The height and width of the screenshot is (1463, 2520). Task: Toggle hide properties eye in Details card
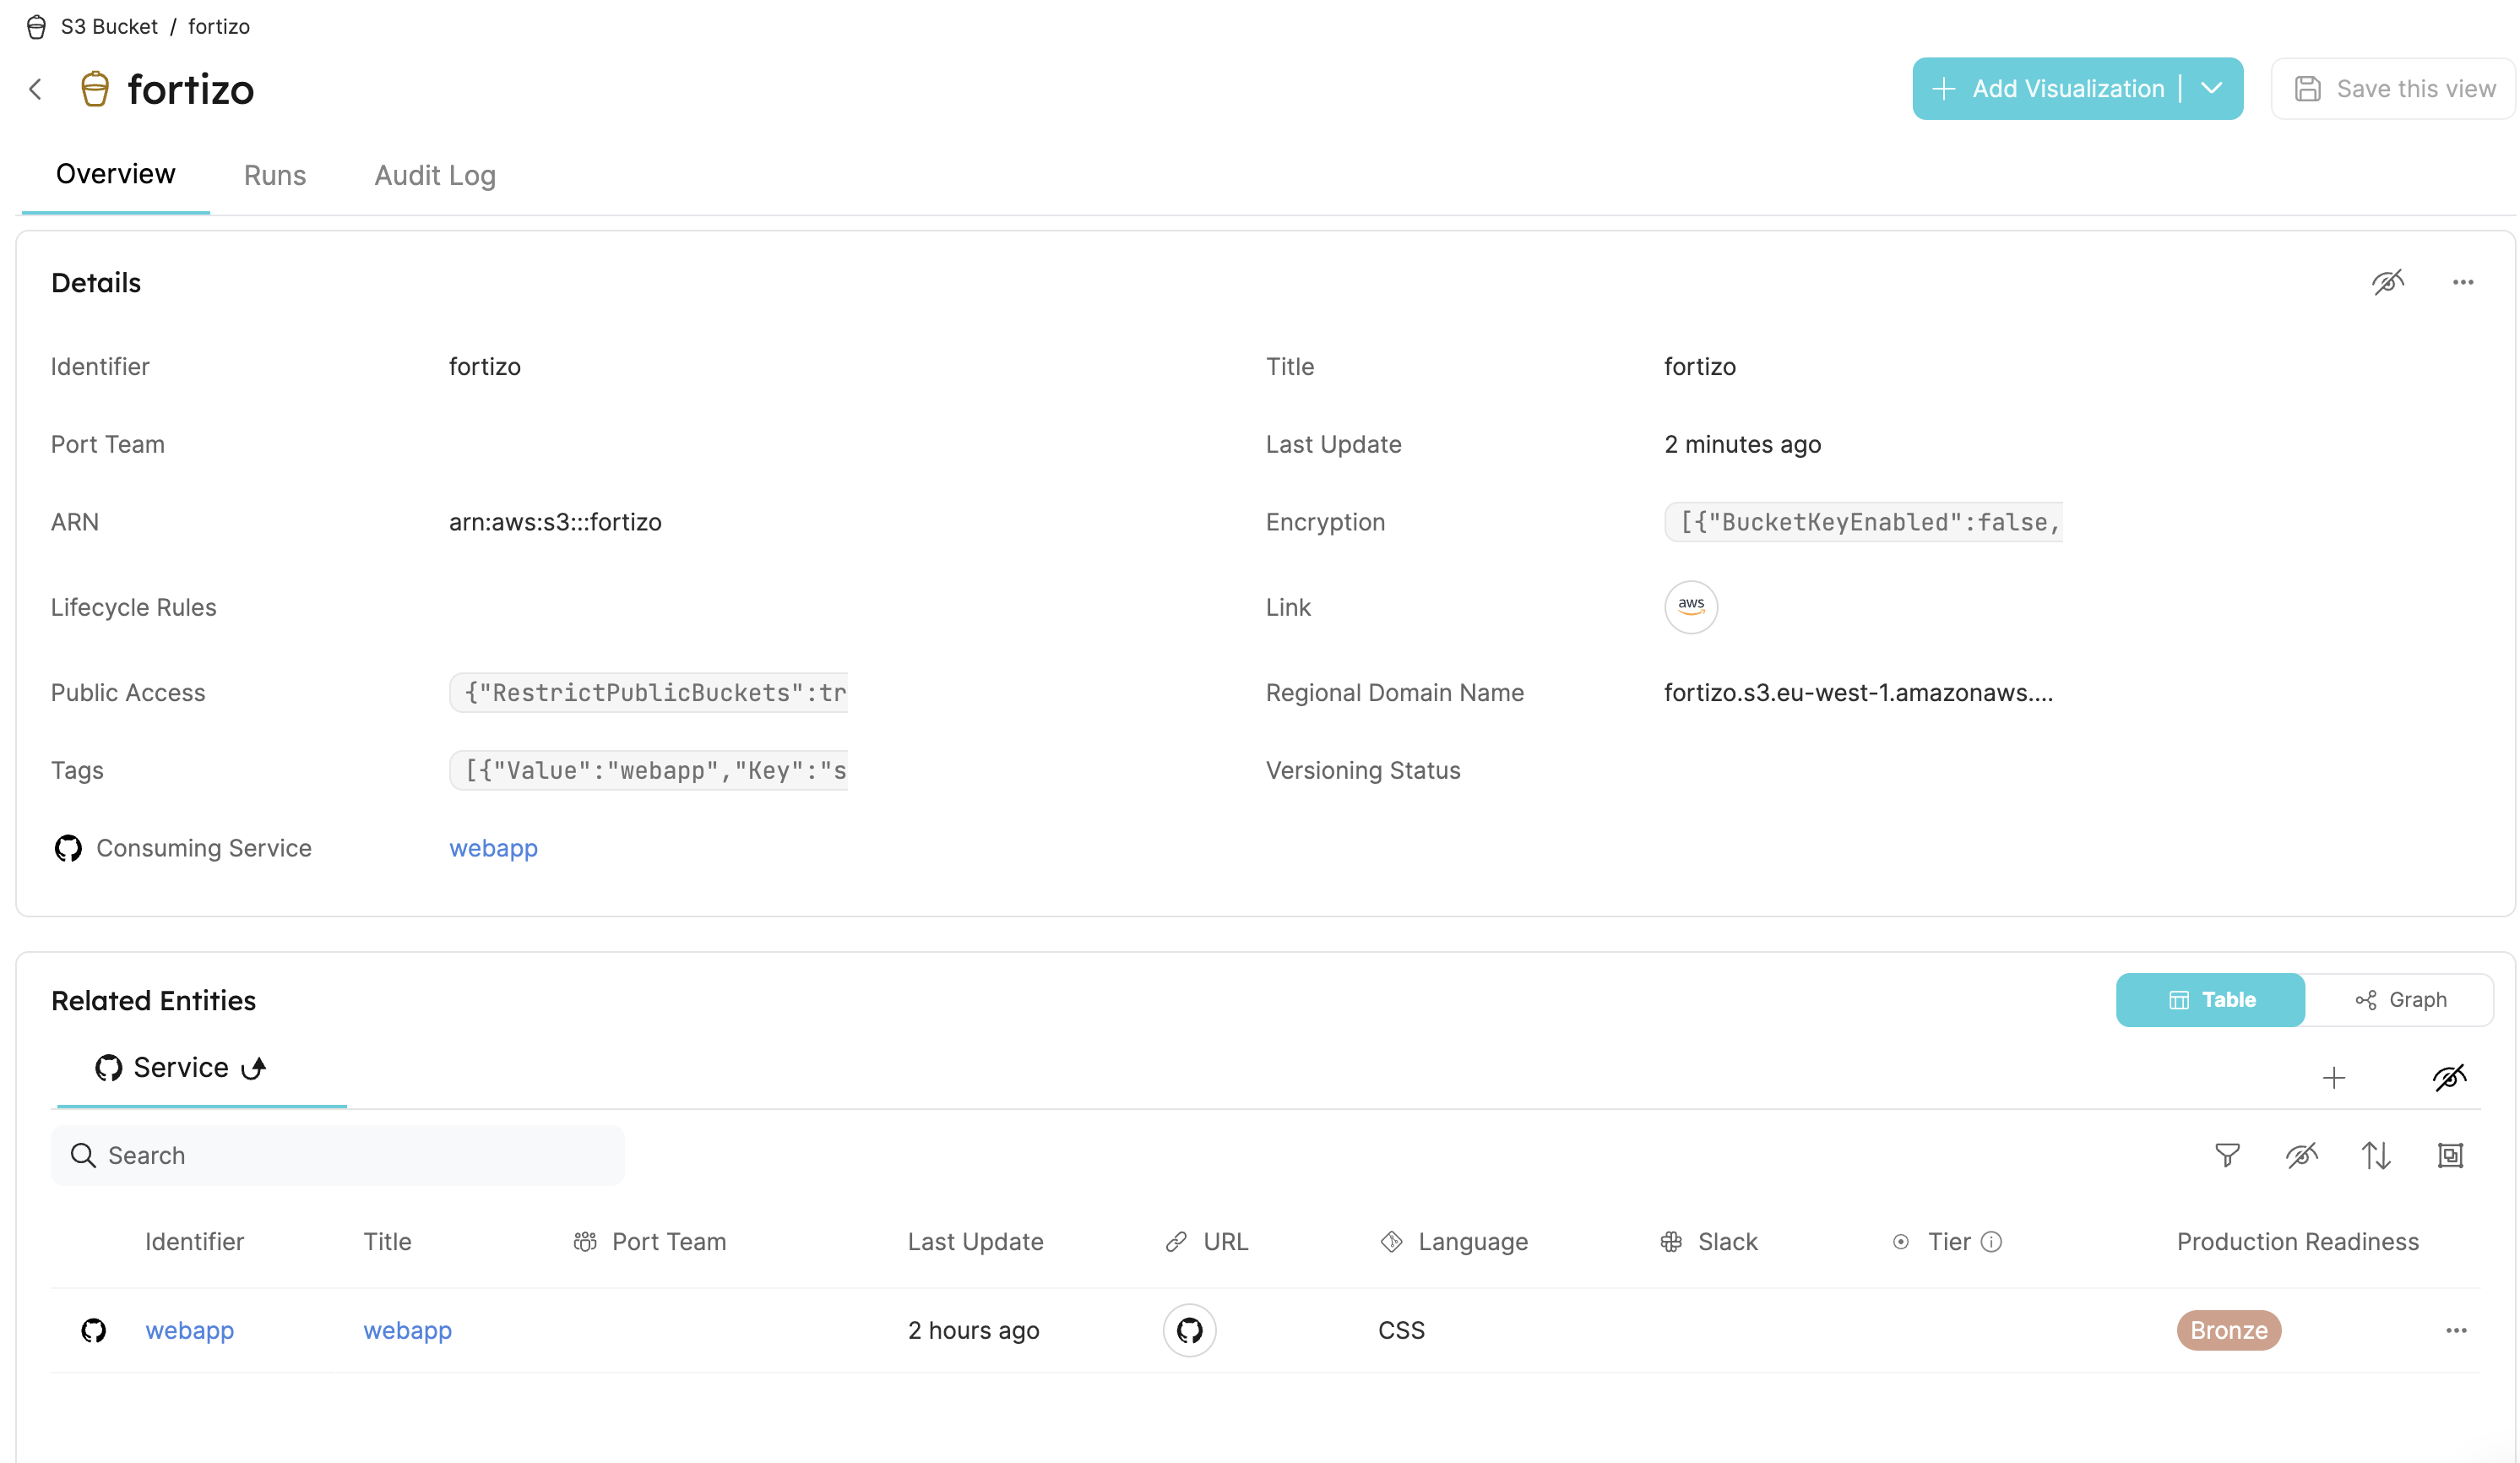point(2387,282)
